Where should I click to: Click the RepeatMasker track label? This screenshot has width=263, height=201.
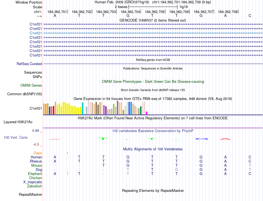[30, 195]
